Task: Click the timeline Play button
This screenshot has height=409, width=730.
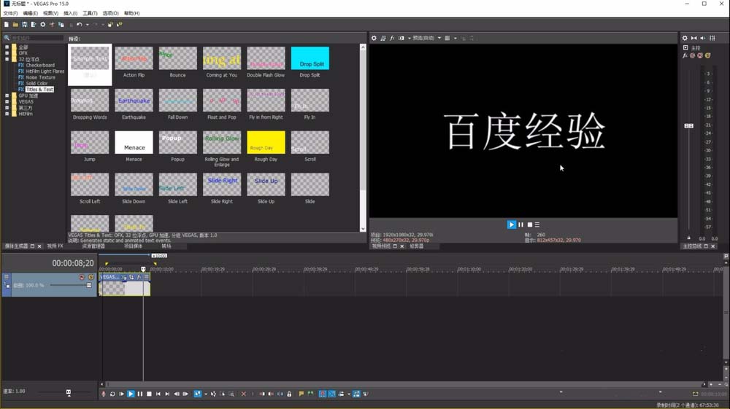Action: click(131, 394)
